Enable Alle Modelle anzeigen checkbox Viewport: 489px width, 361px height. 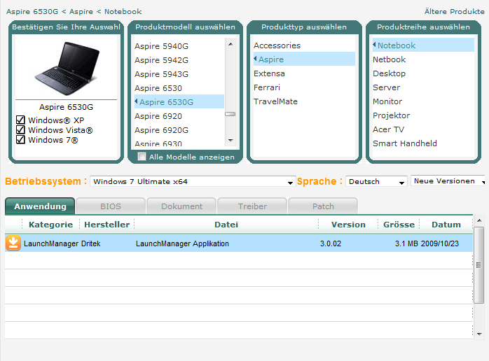tap(142, 156)
